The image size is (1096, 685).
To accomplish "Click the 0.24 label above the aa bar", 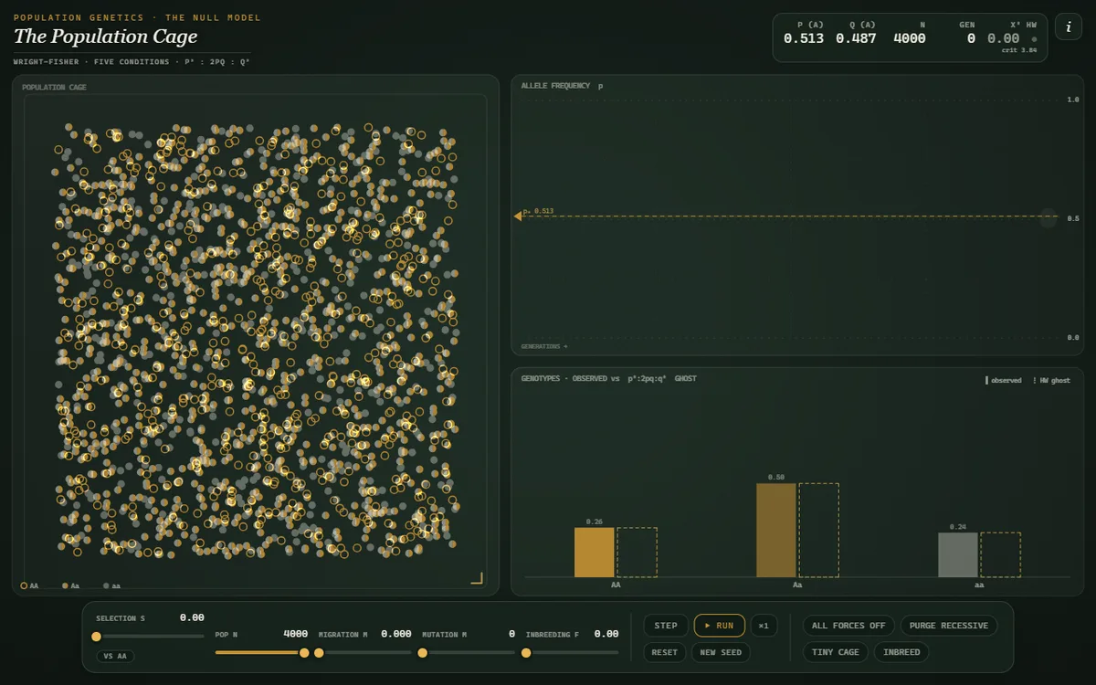I will pos(958,527).
